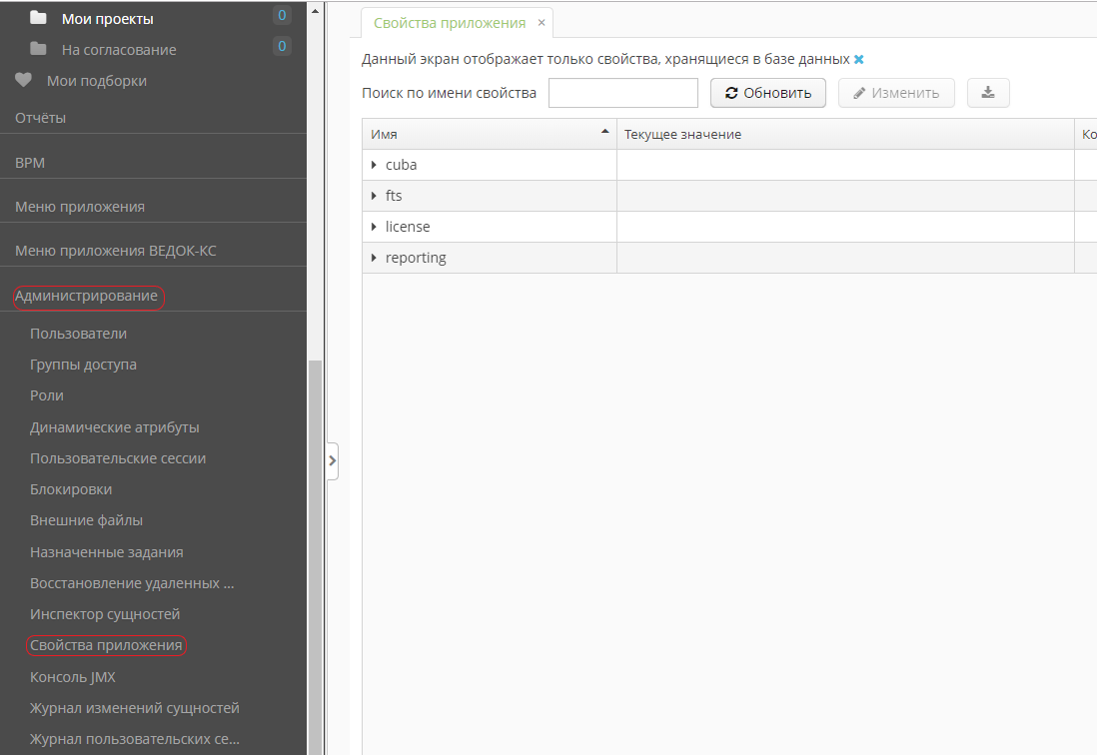Expand the license property group
The height and width of the screenshot is (755, 1097).
pyautogui.click(x=374, y=227)
